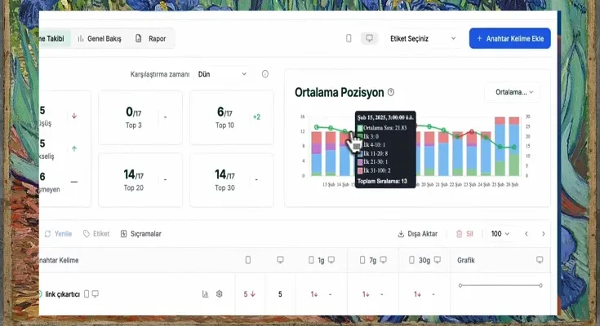Switch to mobile device view icon
The width and height of the screenshot is (600, 326).
click(x=349, y=38)
